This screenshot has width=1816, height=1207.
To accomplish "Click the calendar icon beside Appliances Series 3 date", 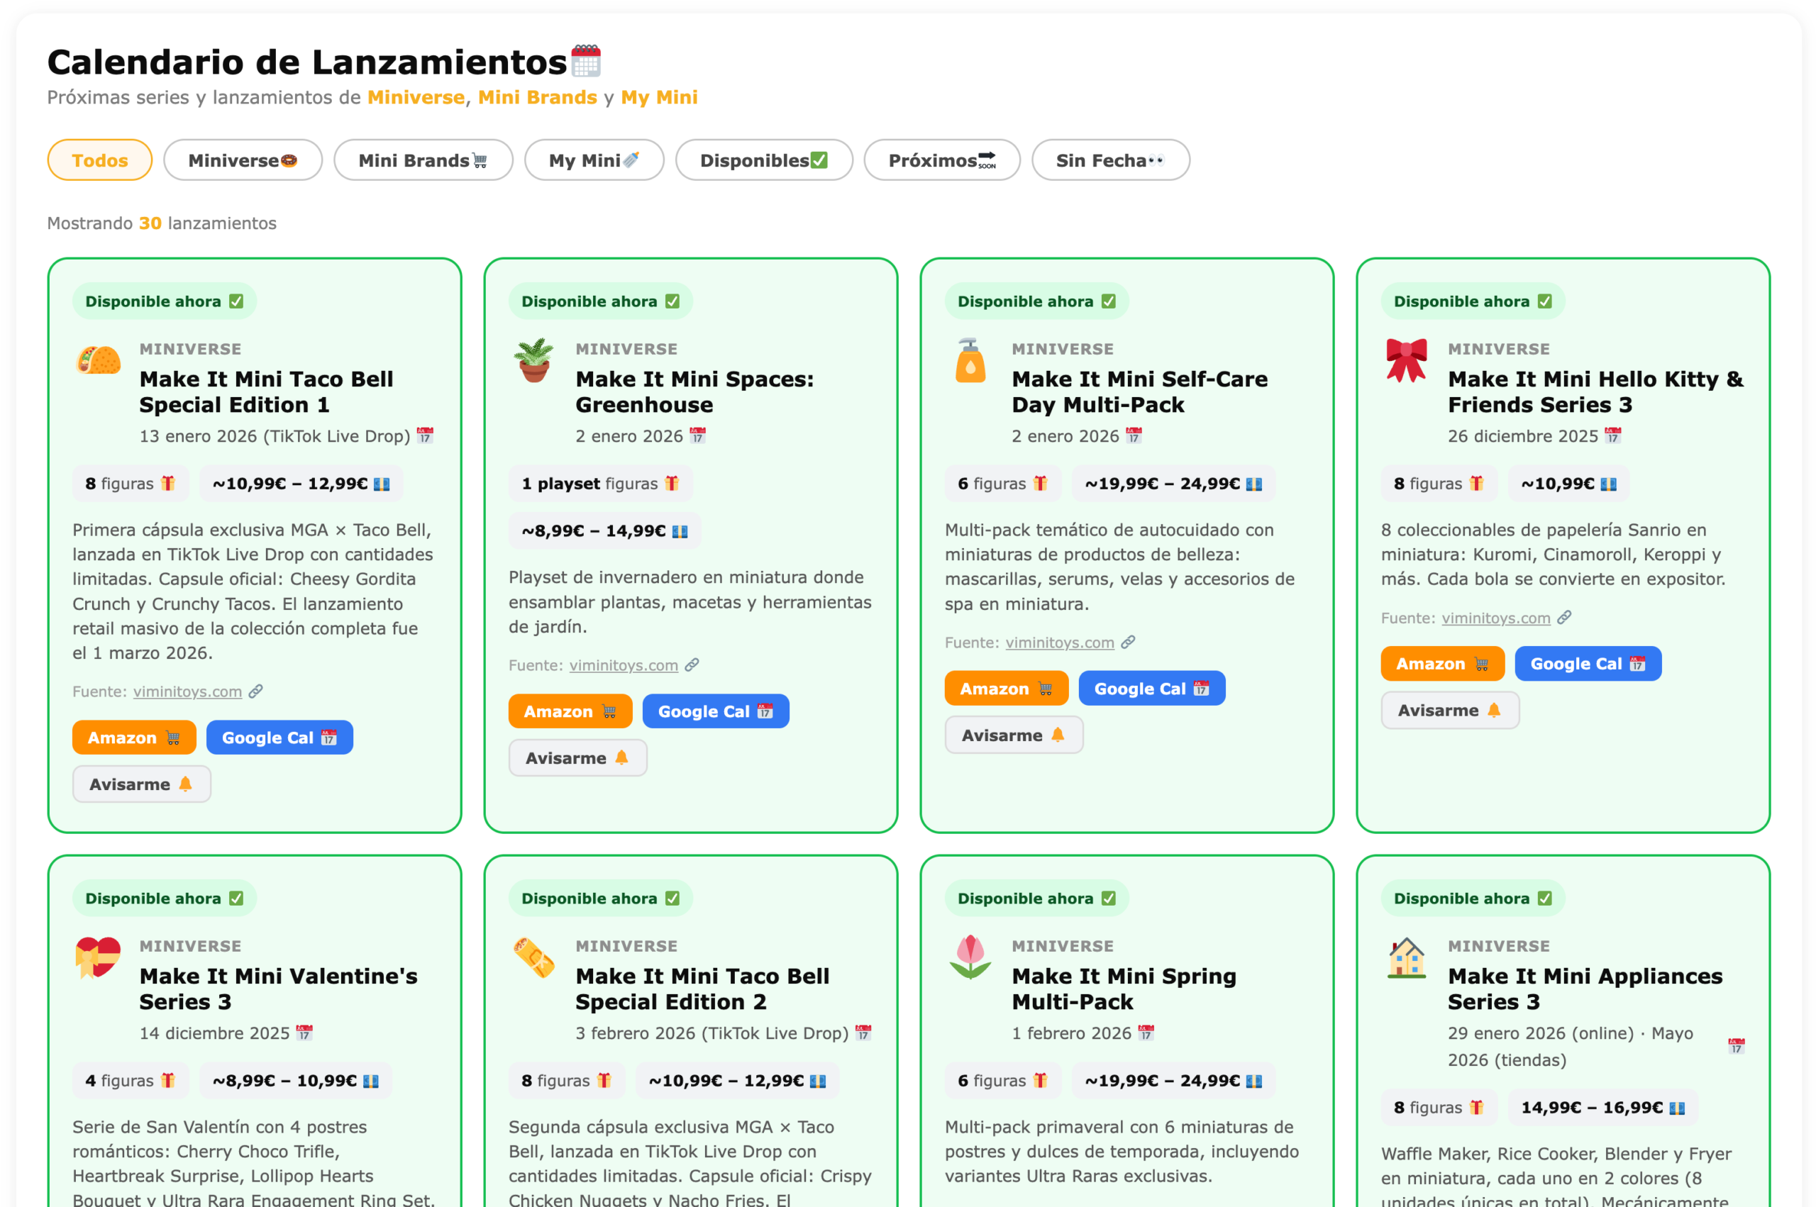I will click(x=1736, y=1046).
